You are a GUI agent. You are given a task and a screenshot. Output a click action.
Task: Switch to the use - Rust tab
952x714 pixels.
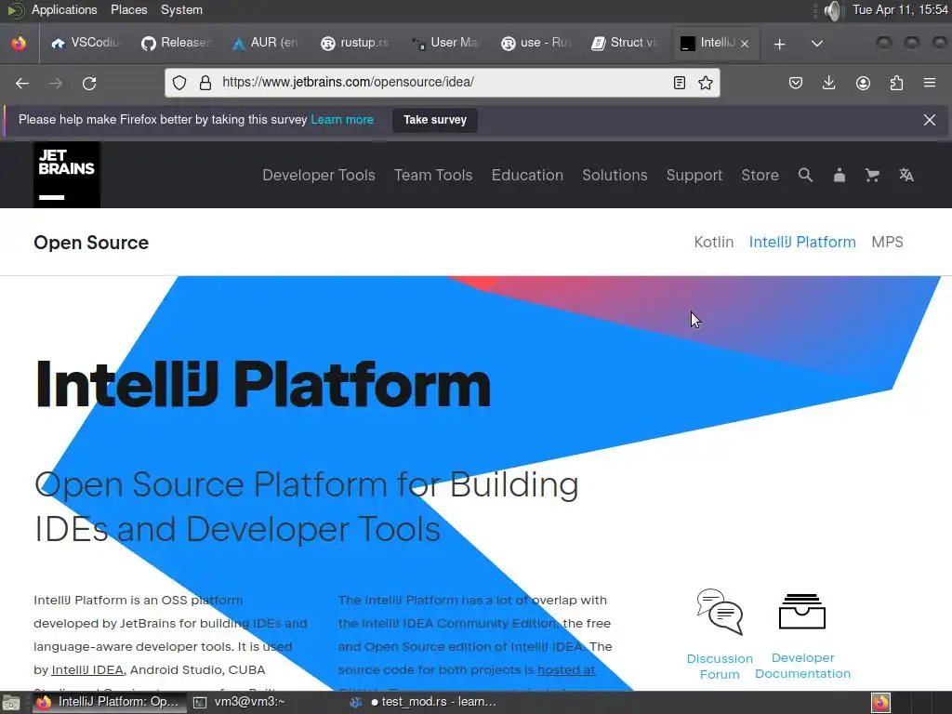(x=535, y=43)
